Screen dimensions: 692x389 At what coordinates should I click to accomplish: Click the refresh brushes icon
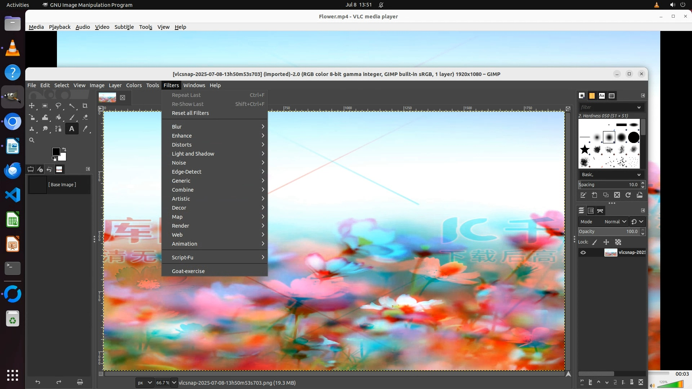pos(628,195)
